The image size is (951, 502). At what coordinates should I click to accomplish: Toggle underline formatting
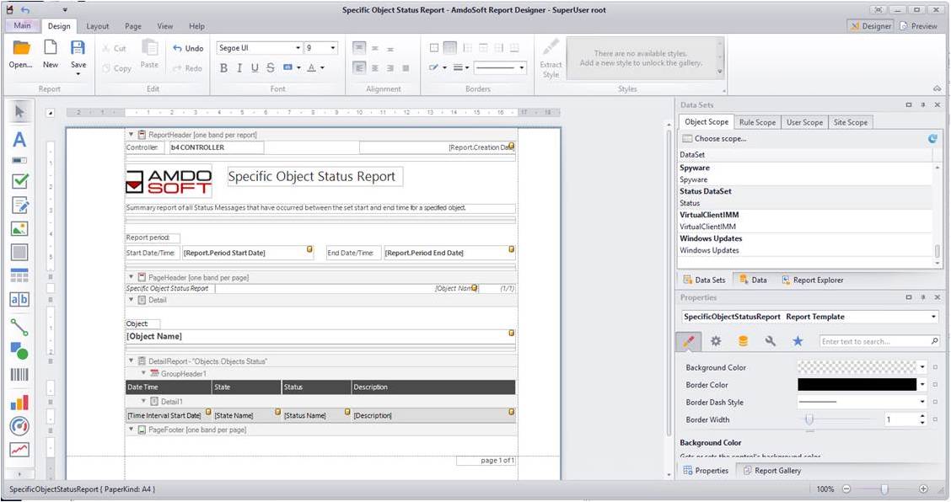click(x=255, y=68)
